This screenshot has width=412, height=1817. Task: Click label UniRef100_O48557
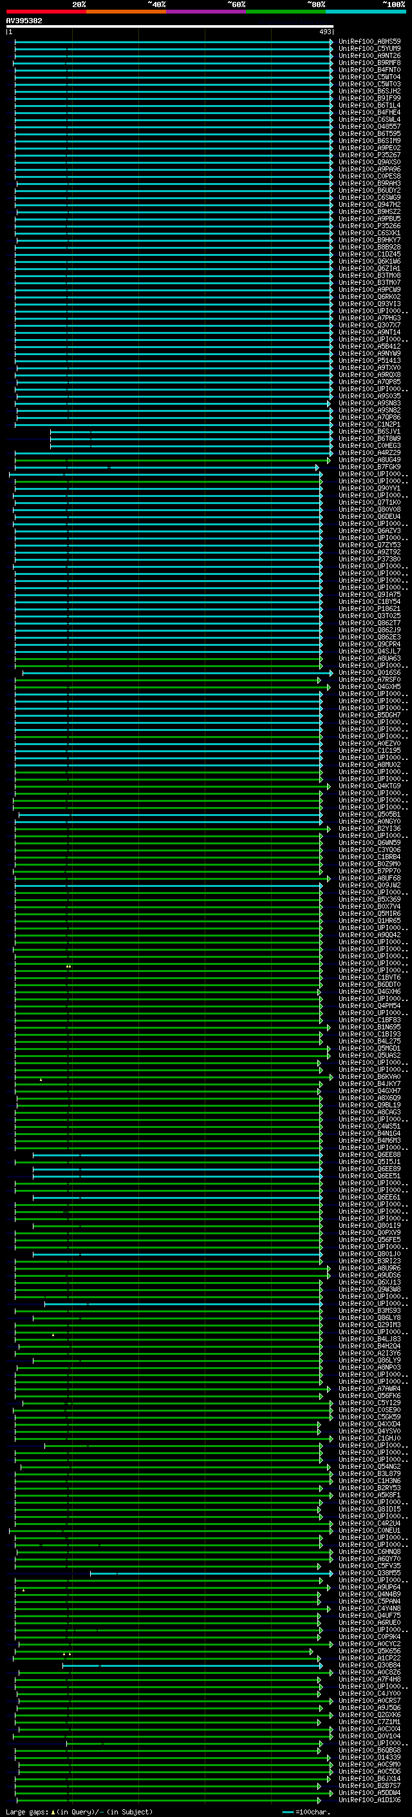click(x=370, y=126)
